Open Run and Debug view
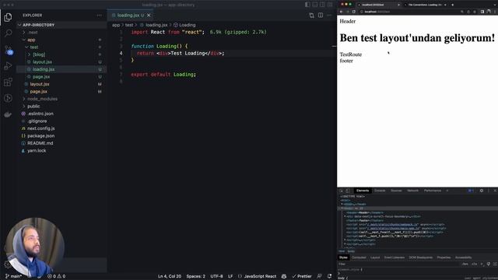Screen dimensions: 498x280 pos(8,65)
